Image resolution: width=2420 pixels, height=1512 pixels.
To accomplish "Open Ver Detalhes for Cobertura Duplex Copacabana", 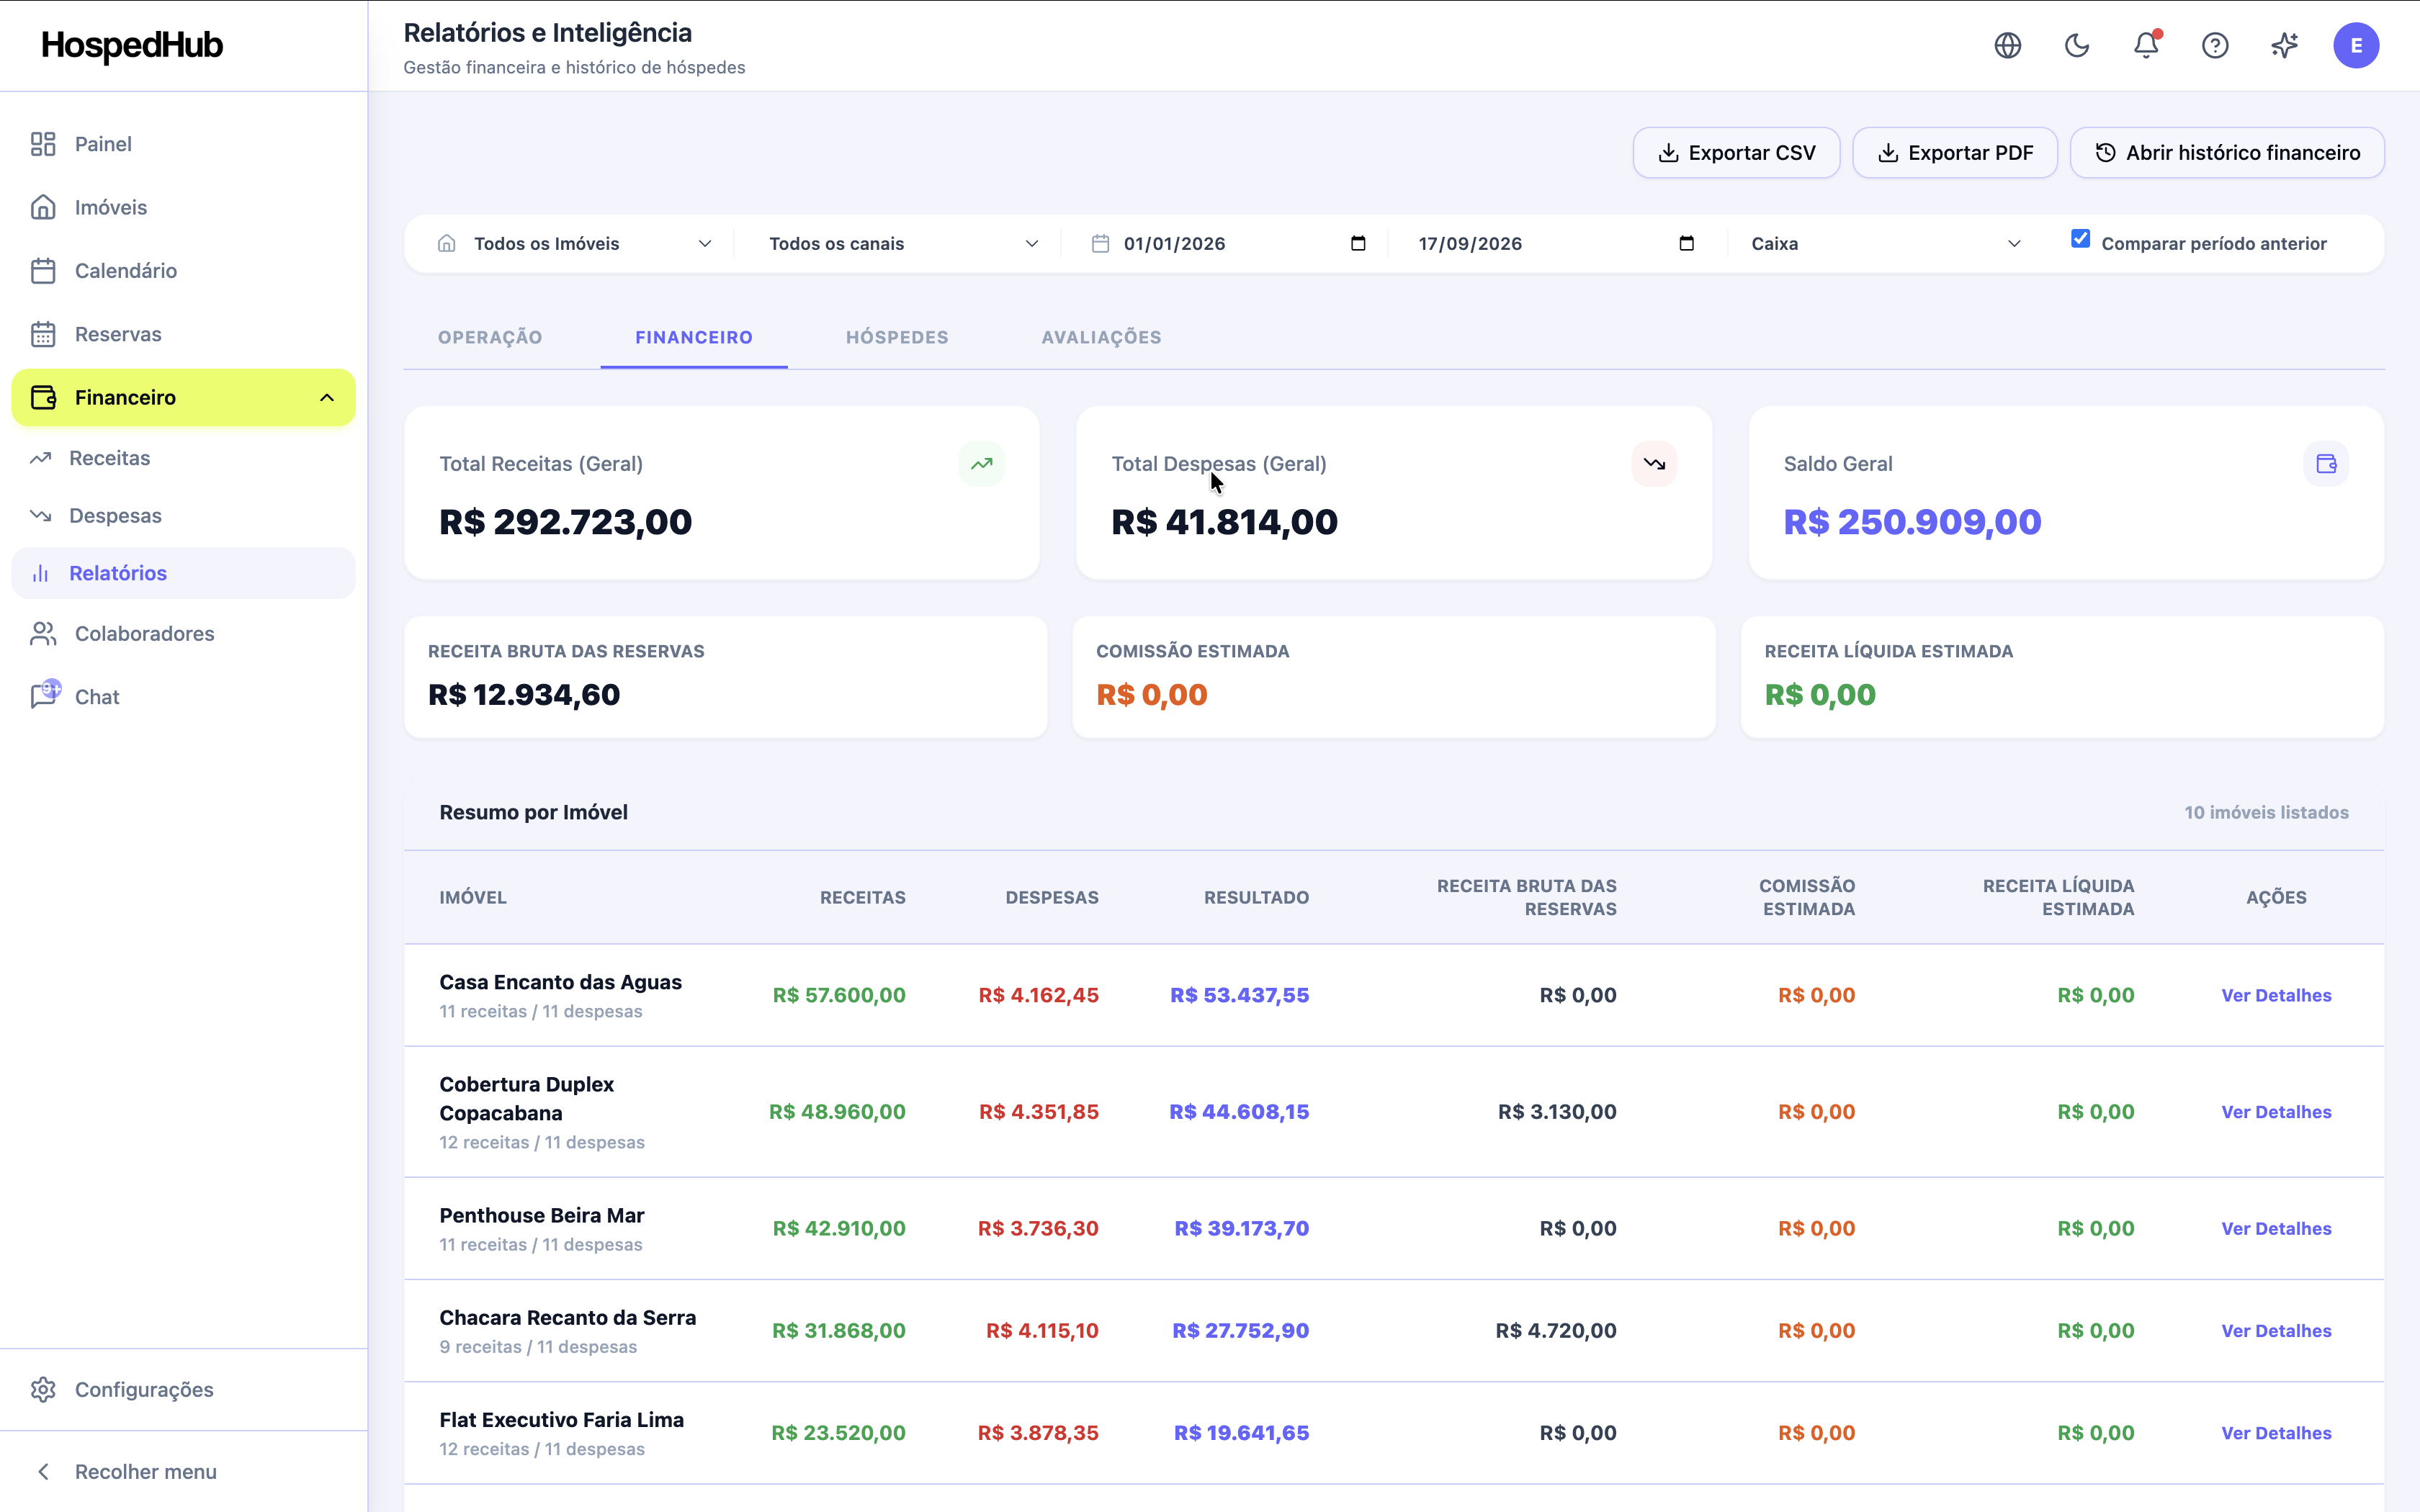I will click(x=2276, y=1113).
